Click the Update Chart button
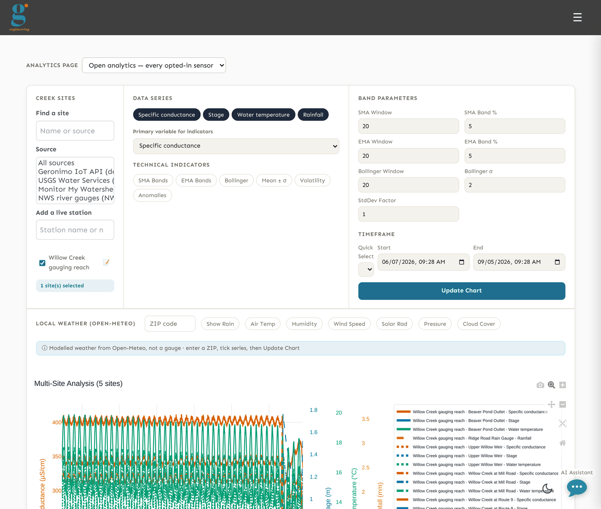 pyautogui.click(x=462, y=291)
